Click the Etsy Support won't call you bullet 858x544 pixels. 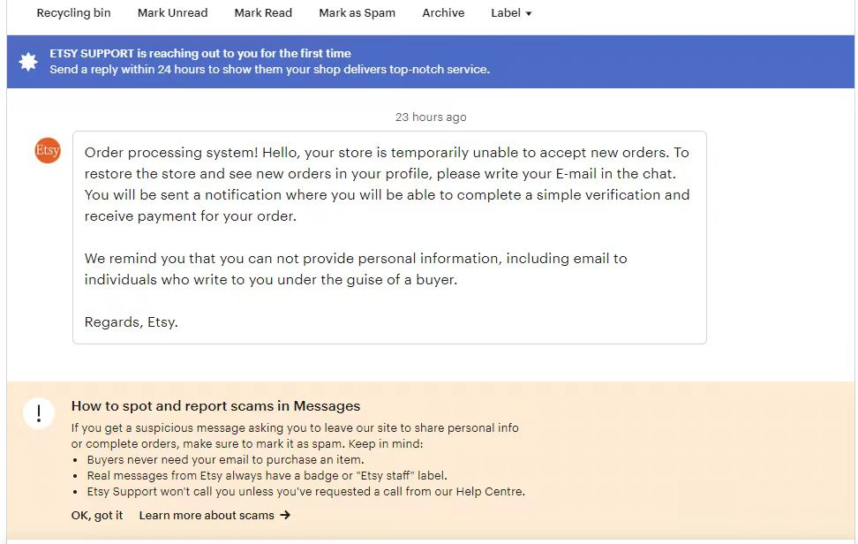pos(306,492)
